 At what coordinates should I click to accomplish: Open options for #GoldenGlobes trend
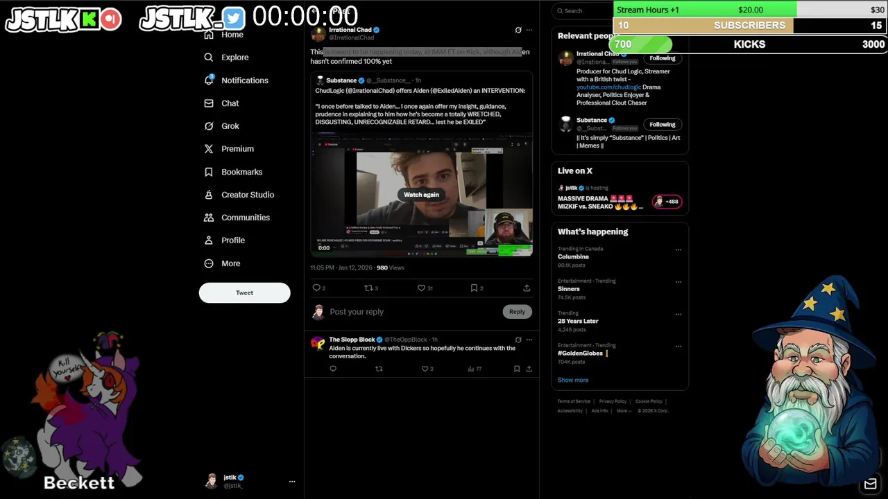tap(678, 347)
